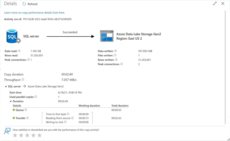This screenshot has height=141, width=230.
Task: Show info tooltip for Writing to sink
Action: coord(65,122)
